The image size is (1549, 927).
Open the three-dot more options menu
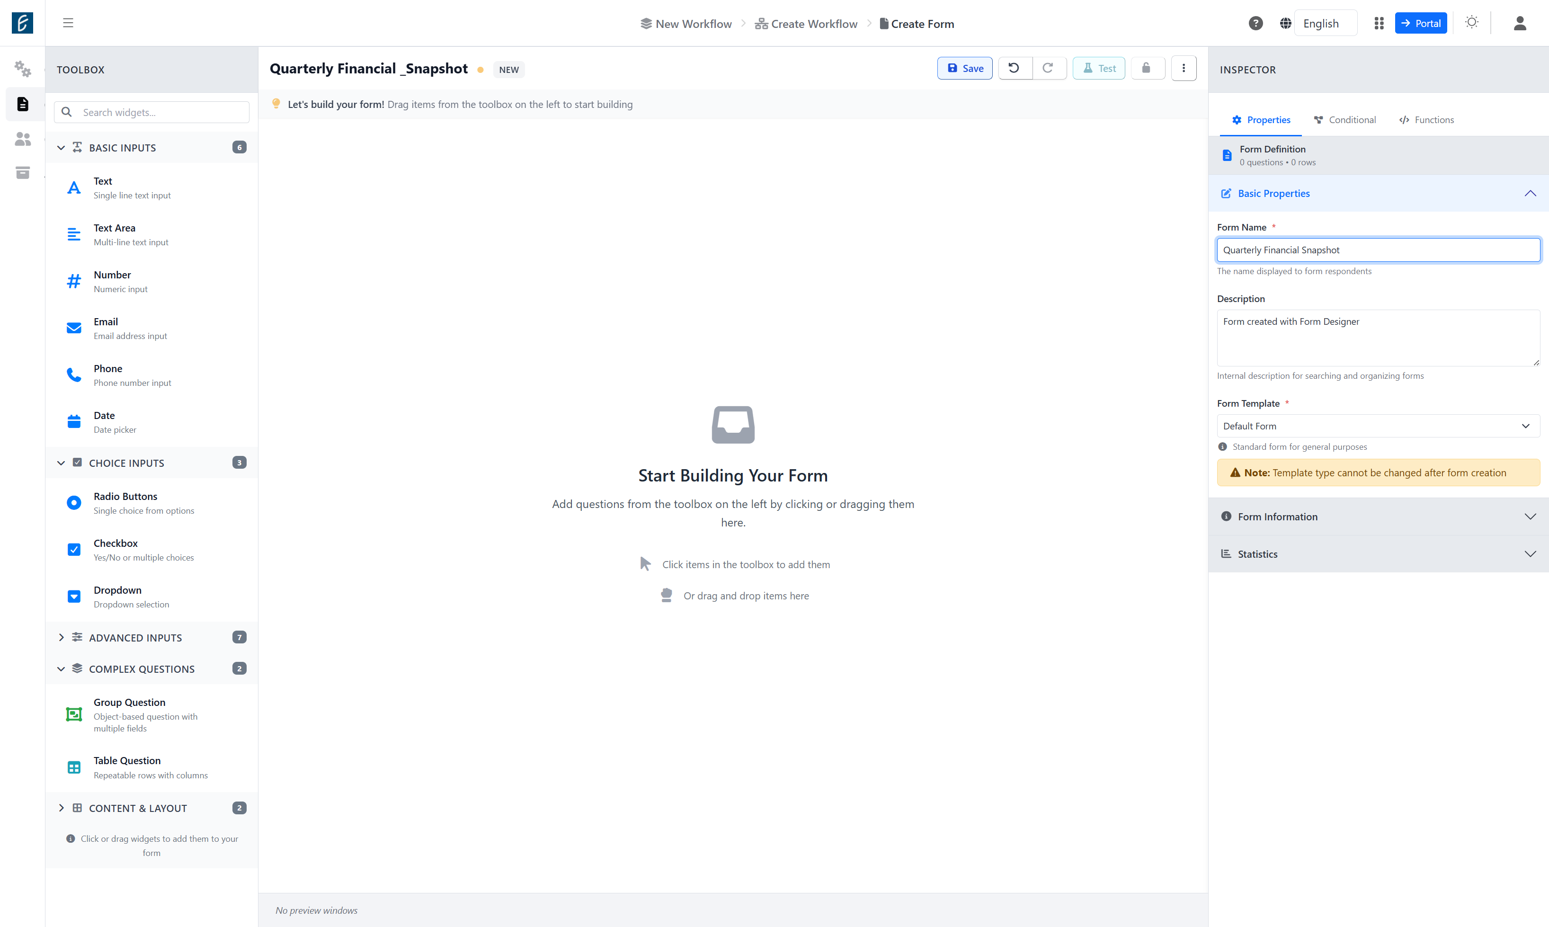[1184, 68]
